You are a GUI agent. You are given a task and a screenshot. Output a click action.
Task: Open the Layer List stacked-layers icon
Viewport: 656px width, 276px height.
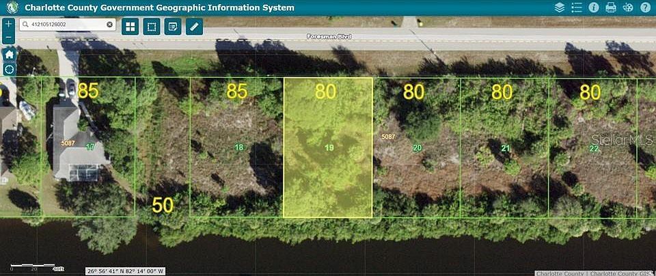[560, 8]
